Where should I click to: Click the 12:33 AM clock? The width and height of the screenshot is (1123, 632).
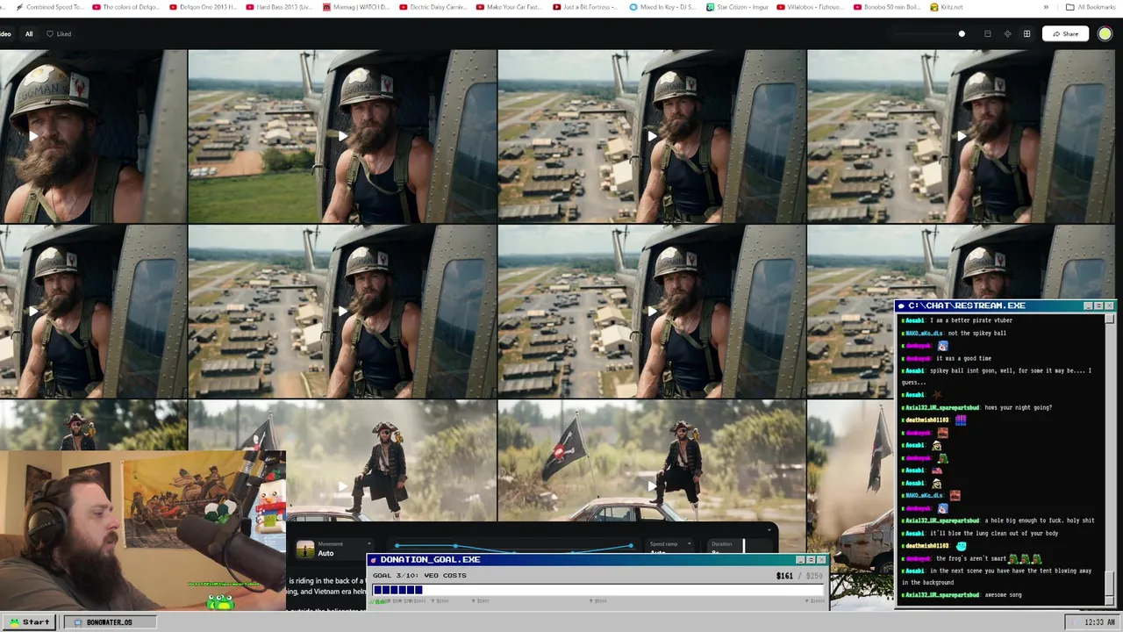pyautogui.click(x=1098, y=622)
